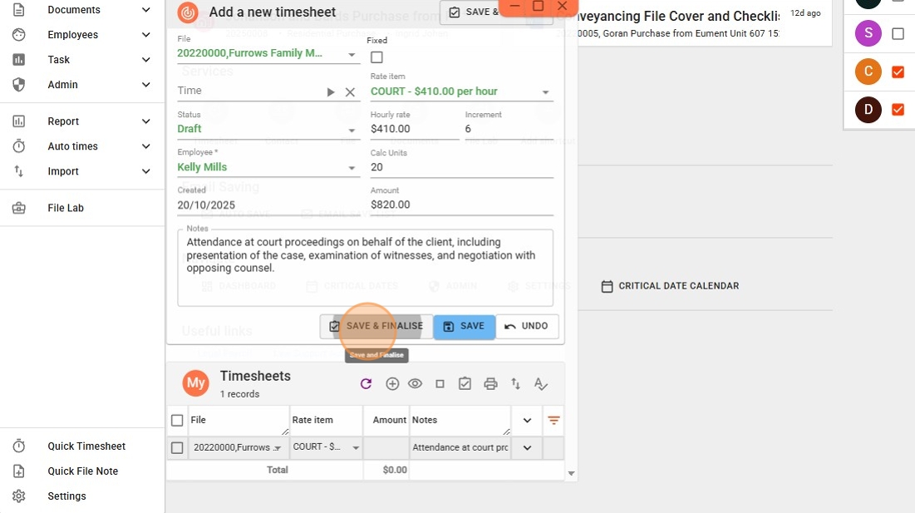Click in the Notes text area
Image resolution: width=915 pixels, height=513 pixels.
pos(365,283)
